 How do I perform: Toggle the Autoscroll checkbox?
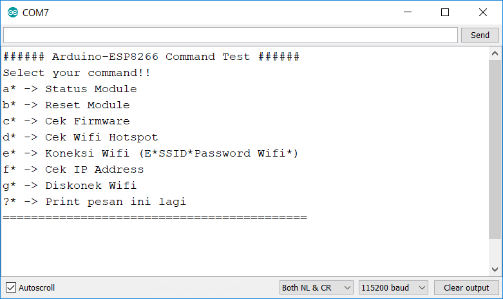coord(10,287)
